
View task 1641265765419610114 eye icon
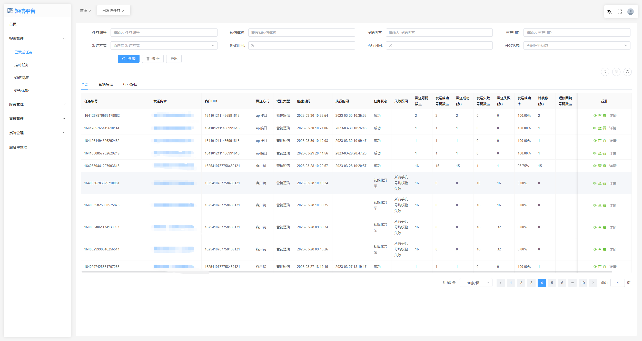pyautogui.click(x=595, y=128)
